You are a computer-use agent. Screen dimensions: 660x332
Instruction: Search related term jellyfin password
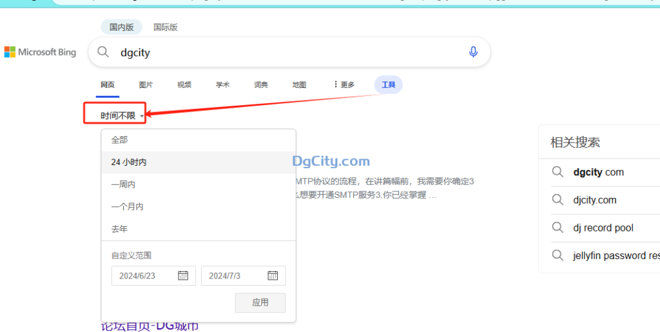[616, 255]
